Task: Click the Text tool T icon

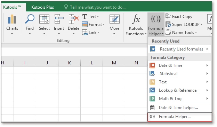Action: coord(85,17)
